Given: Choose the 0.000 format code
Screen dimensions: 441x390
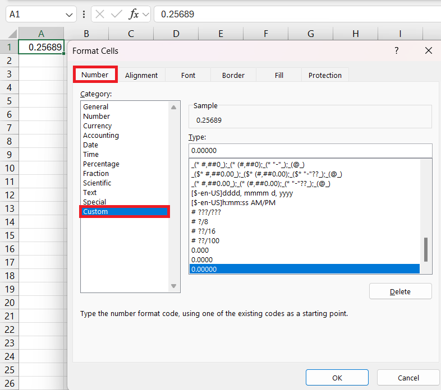Looking at the screenshot, I should [305, 250].
